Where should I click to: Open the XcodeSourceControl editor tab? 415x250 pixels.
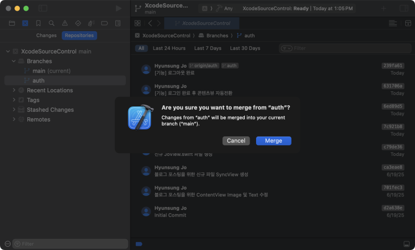[202, 23]
